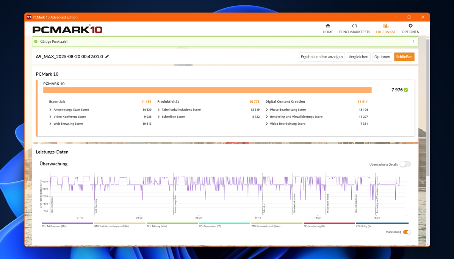Click the vertical scrollbar thumb

pos(427,107)
